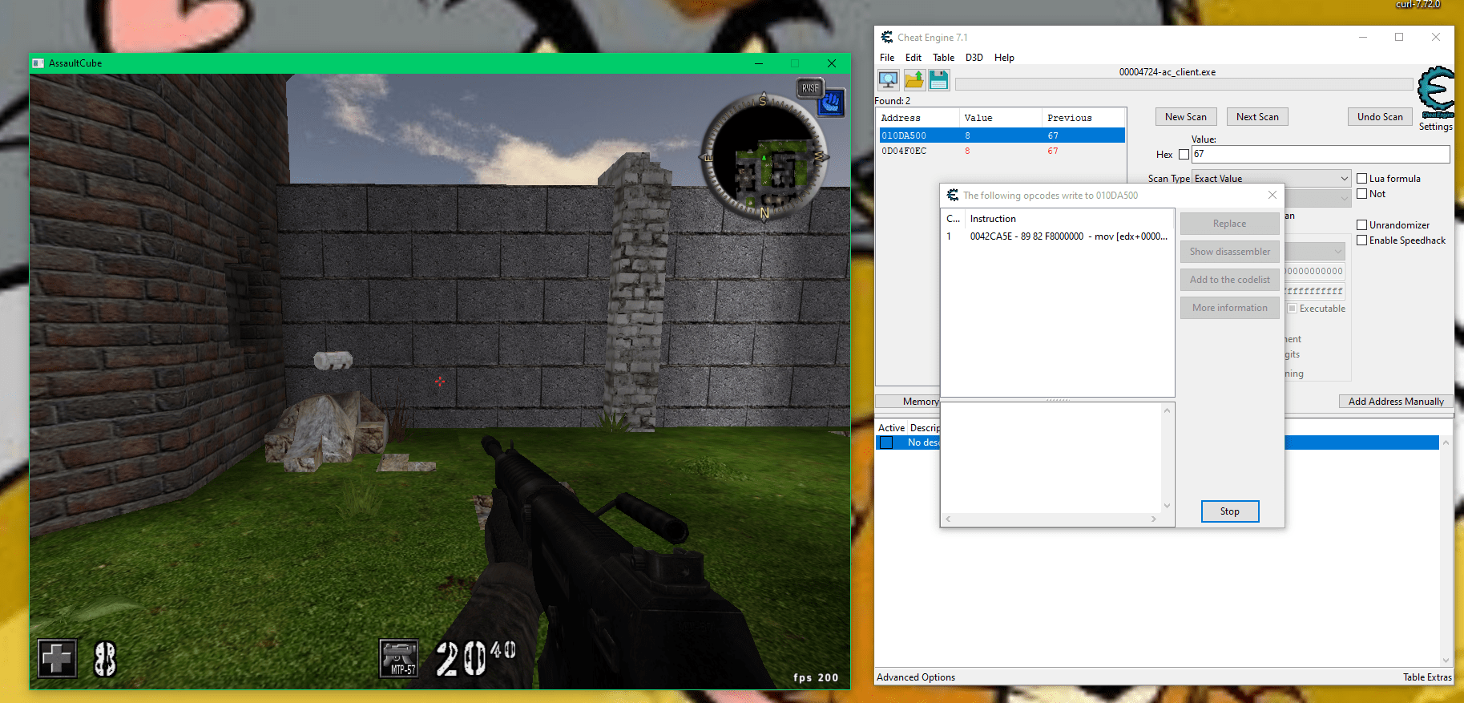The image size is (1464, 703).
Task: Select instruction 0042CA5E mov row
Action: [x=1057, y=236]
